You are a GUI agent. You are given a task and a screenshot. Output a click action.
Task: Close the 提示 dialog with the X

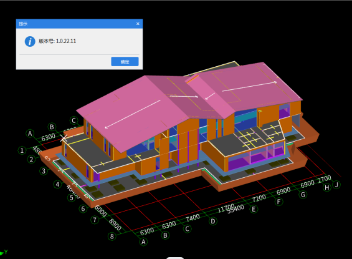point(138,24)
